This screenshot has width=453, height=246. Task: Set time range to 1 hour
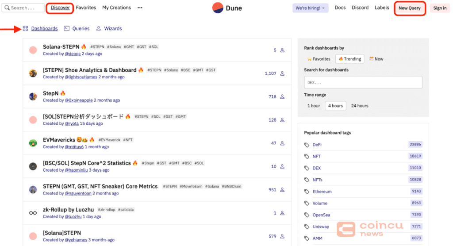click(314, 106)
